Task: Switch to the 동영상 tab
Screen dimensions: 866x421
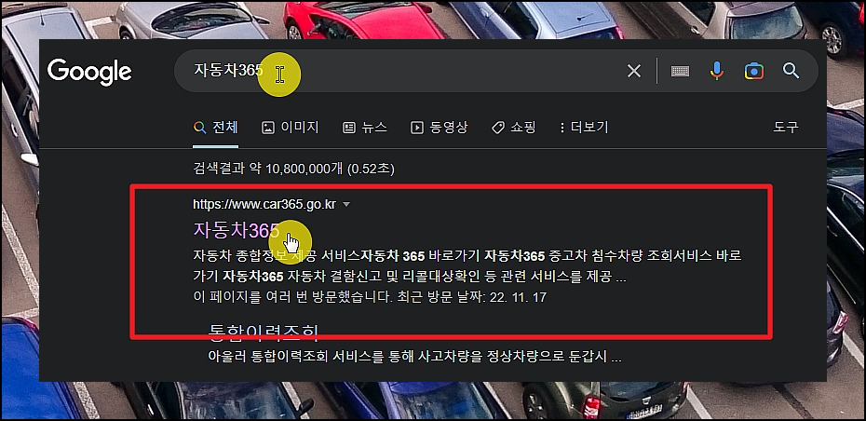Action: coord(440,128)
